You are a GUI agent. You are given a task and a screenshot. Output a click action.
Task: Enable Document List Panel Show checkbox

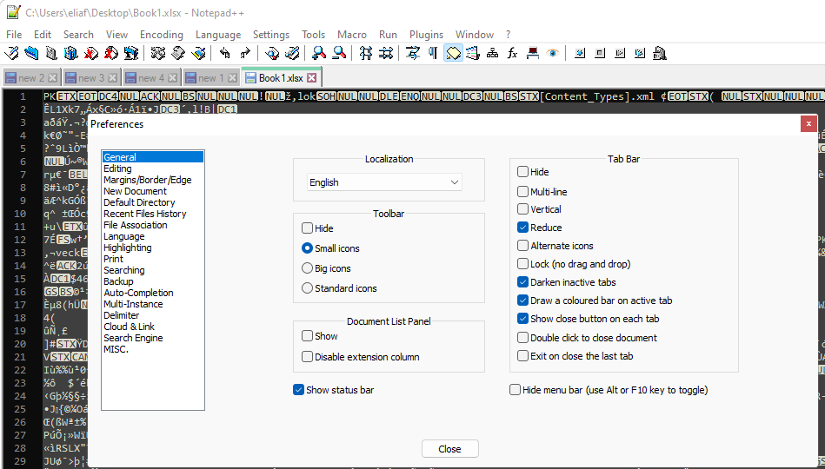[307, 336]
